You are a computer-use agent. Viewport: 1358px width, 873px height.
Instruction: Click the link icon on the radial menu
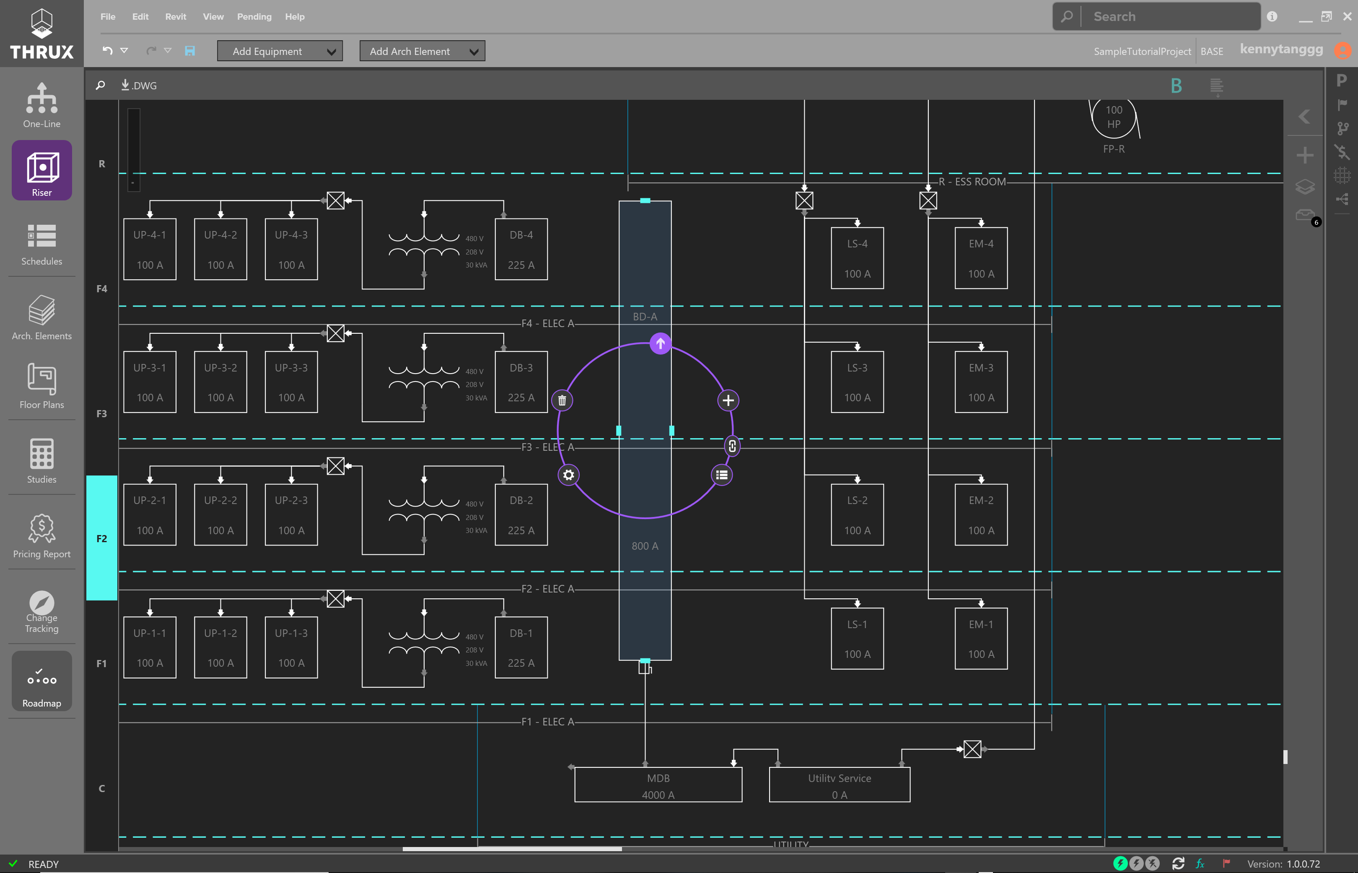(x=732, y=446)
